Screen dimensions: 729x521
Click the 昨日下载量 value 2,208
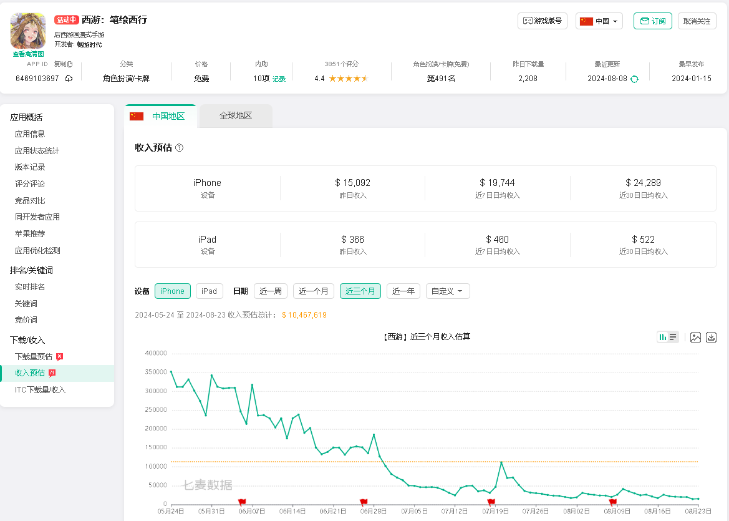pyautogui.click(x=528, y=79)
